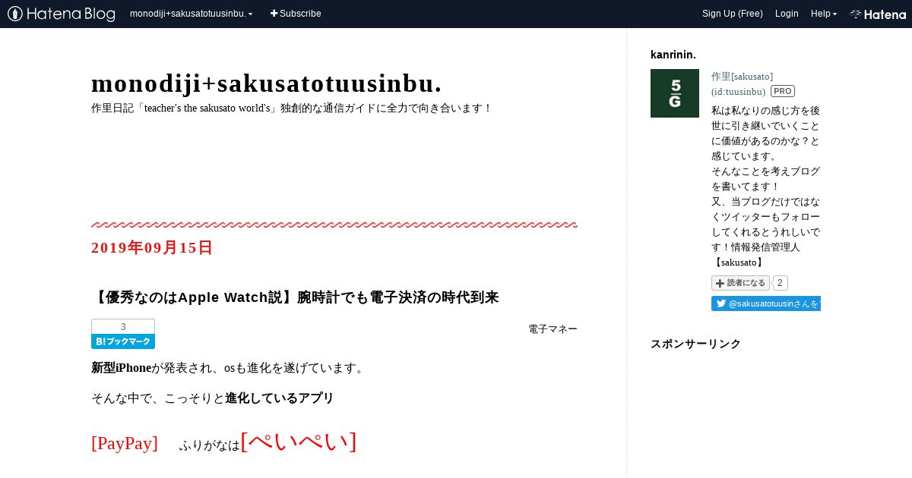The height and width of the screenshot is (478, 912).
Task: Click the 【sakusato】 text in profile description
Action: (x=738, y=262)
